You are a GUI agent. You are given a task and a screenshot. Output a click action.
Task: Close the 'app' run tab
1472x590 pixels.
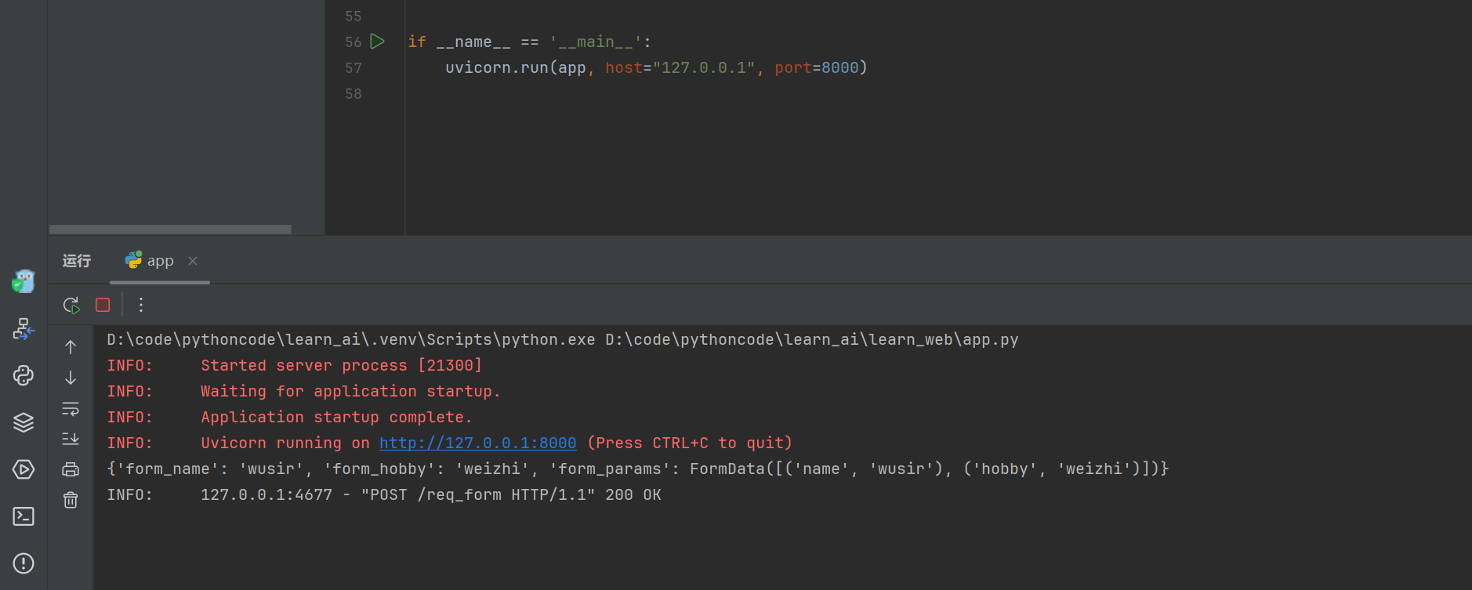(193, 261)
